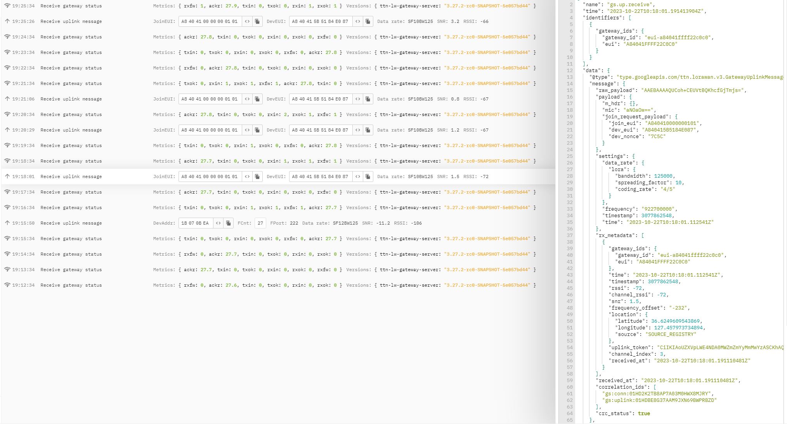Viewport: 787px width, 424px height.
Task: Click gateway status icon of 19:12:34 event
Action: (x=7, y=285)
